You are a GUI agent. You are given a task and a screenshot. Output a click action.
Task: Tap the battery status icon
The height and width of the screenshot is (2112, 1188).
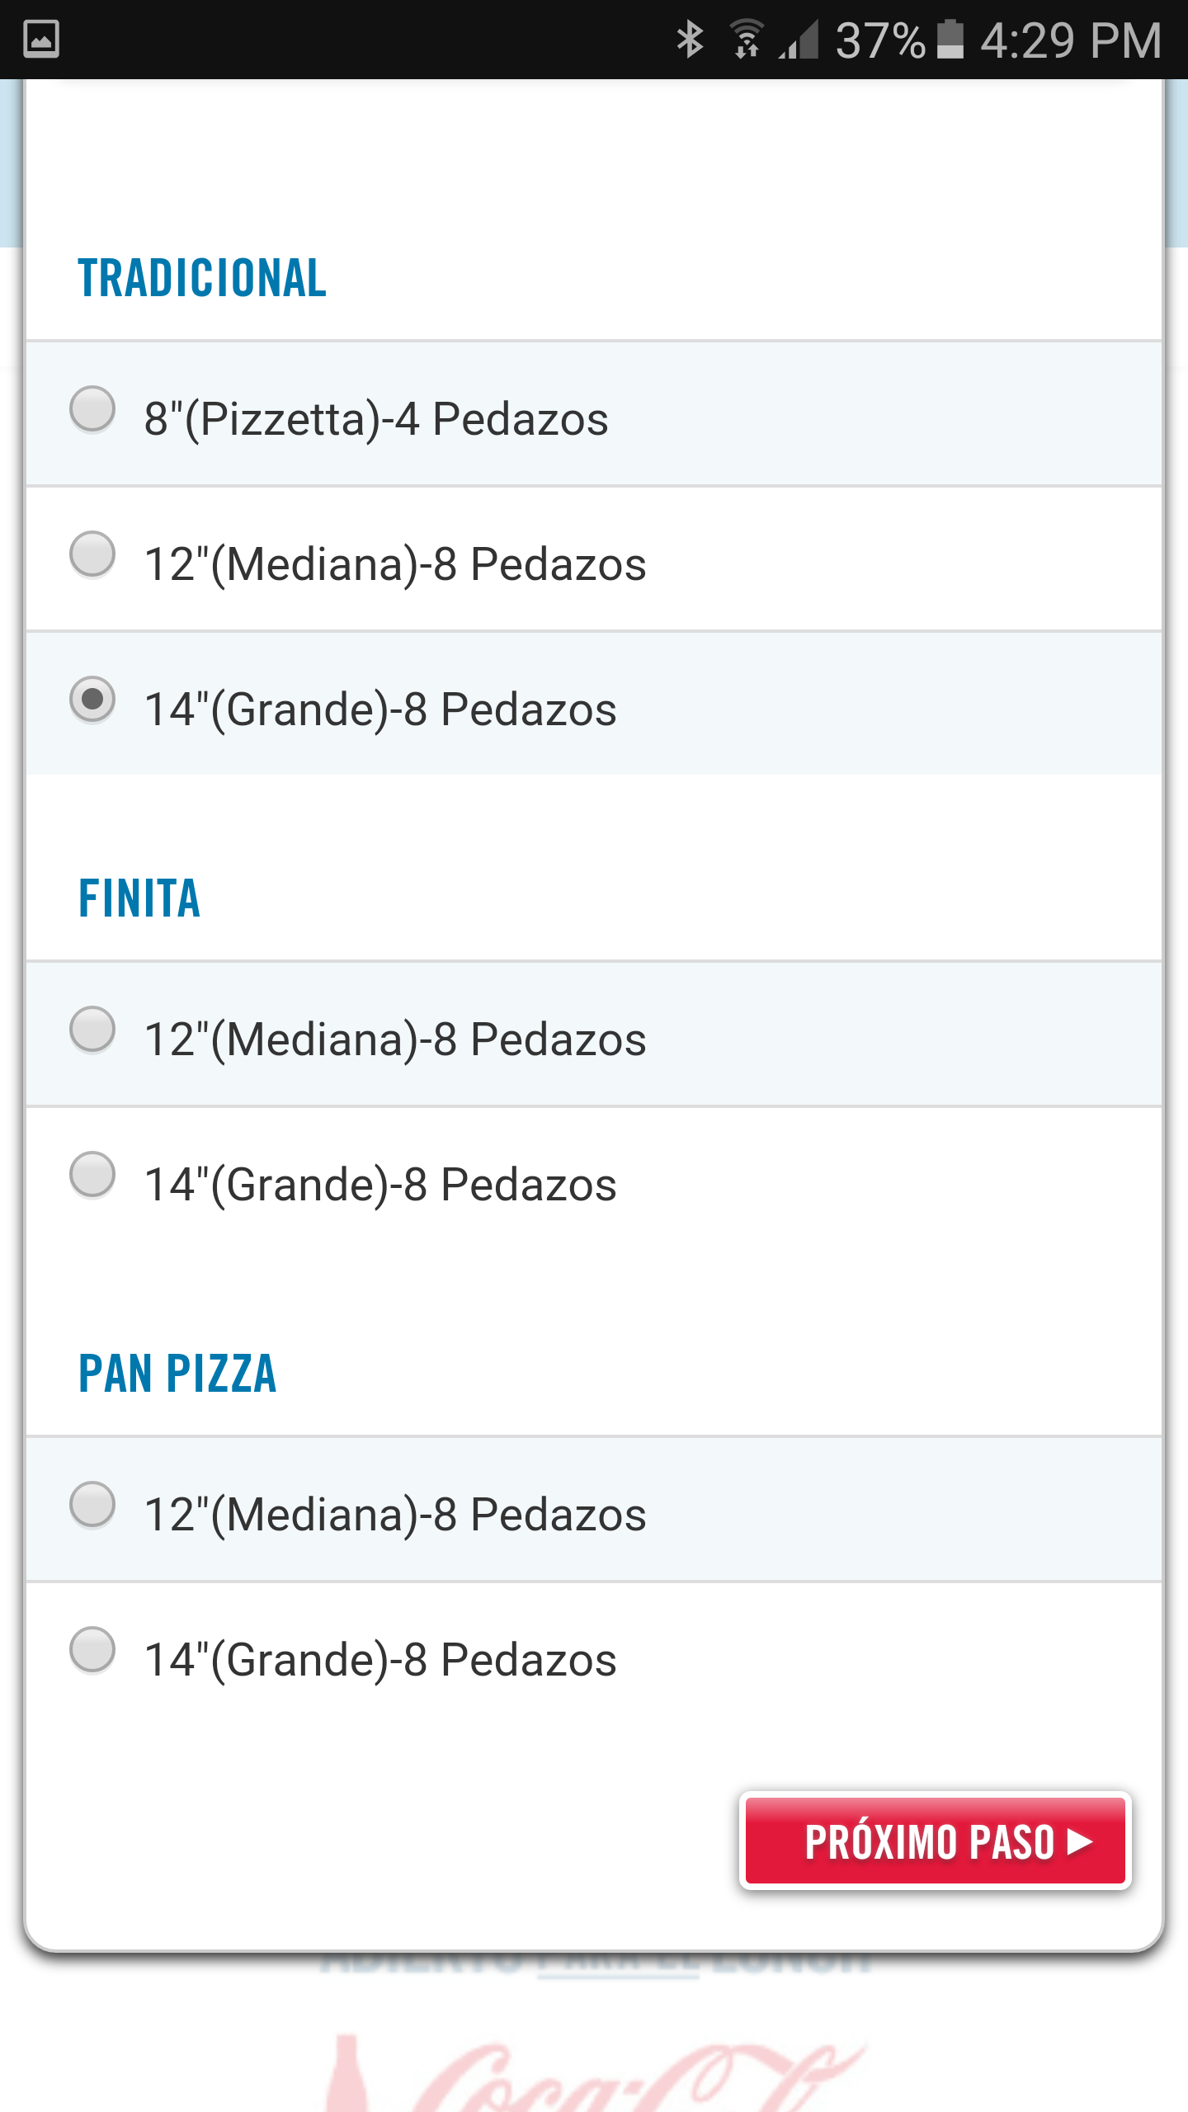click(950, 40)
